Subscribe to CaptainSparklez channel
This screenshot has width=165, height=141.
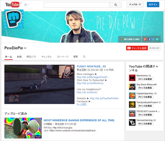145,97
